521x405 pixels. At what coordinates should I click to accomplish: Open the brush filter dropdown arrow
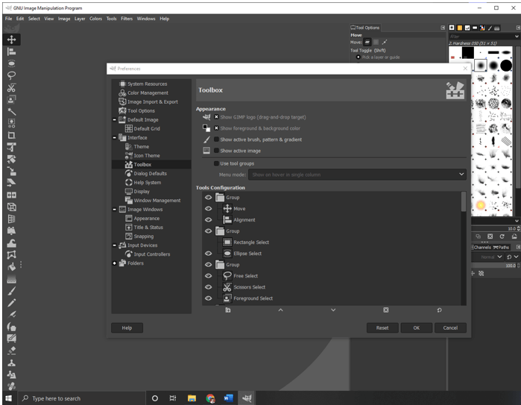(517, 37)
